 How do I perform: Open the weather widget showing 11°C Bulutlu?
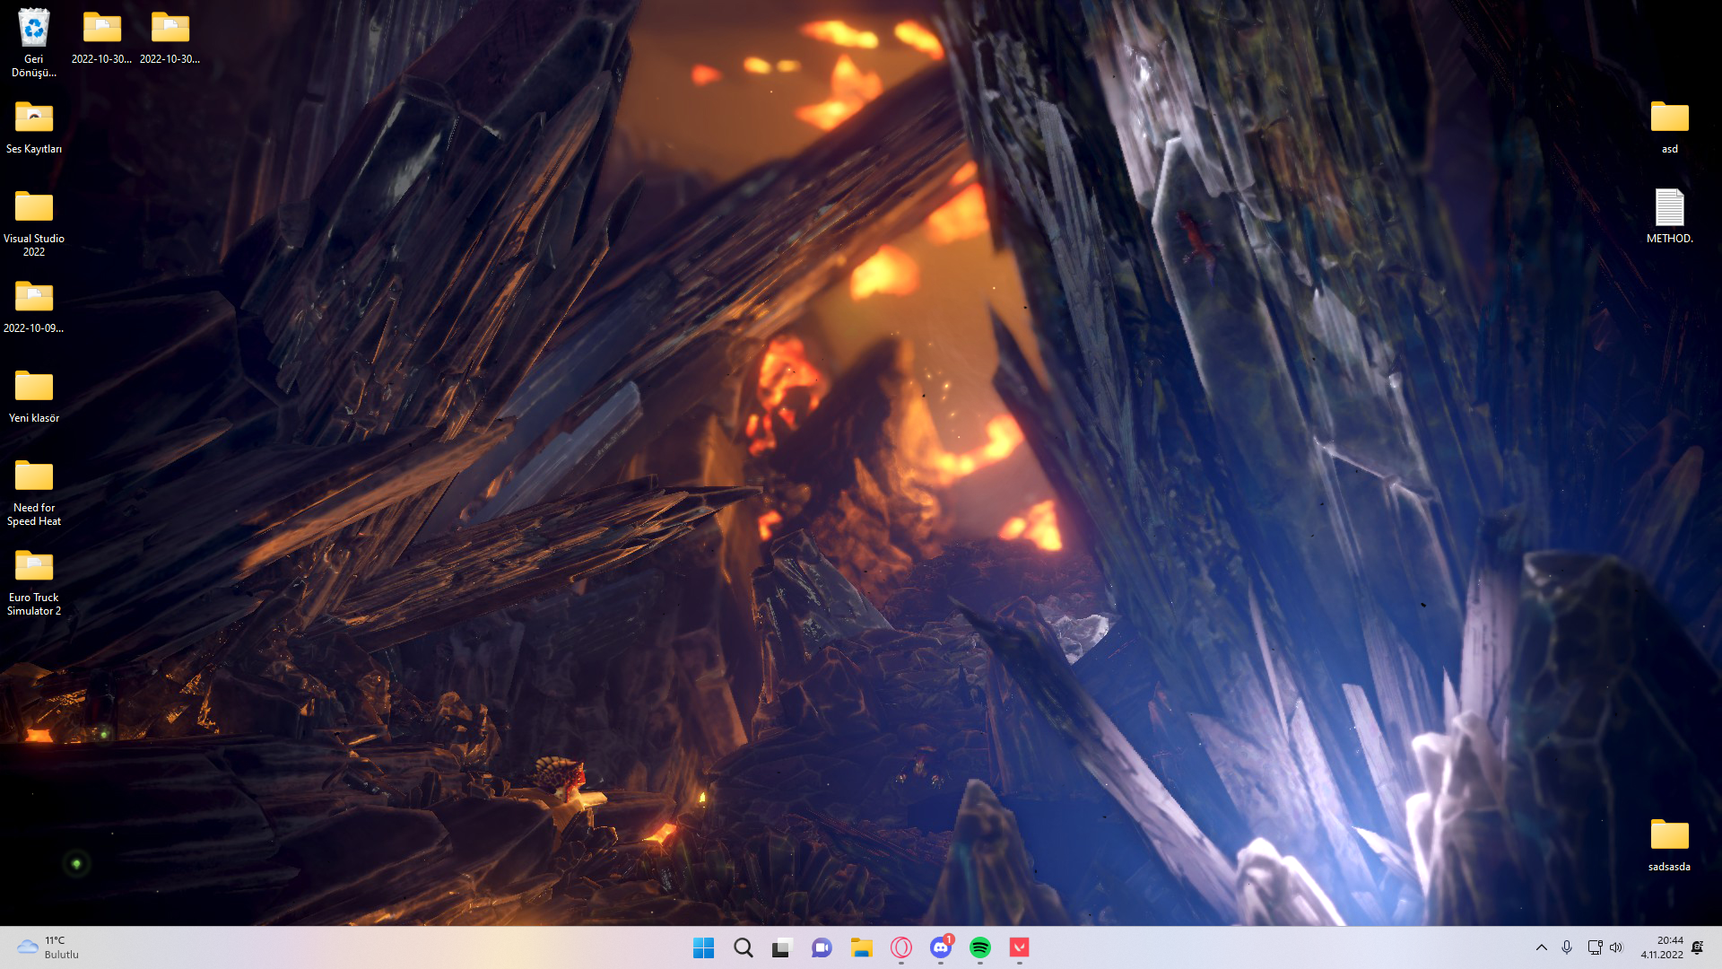click(x=49, y=947)
